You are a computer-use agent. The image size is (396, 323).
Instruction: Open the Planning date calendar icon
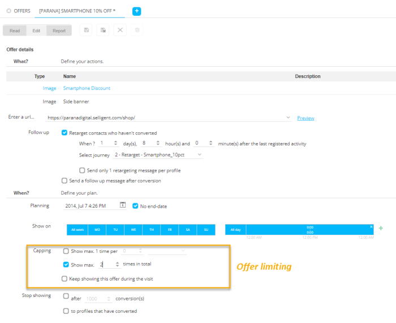[123, 205]
